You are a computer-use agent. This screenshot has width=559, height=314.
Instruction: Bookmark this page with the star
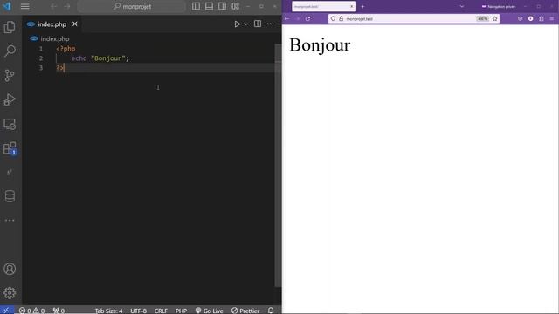[x=495, y=18]
